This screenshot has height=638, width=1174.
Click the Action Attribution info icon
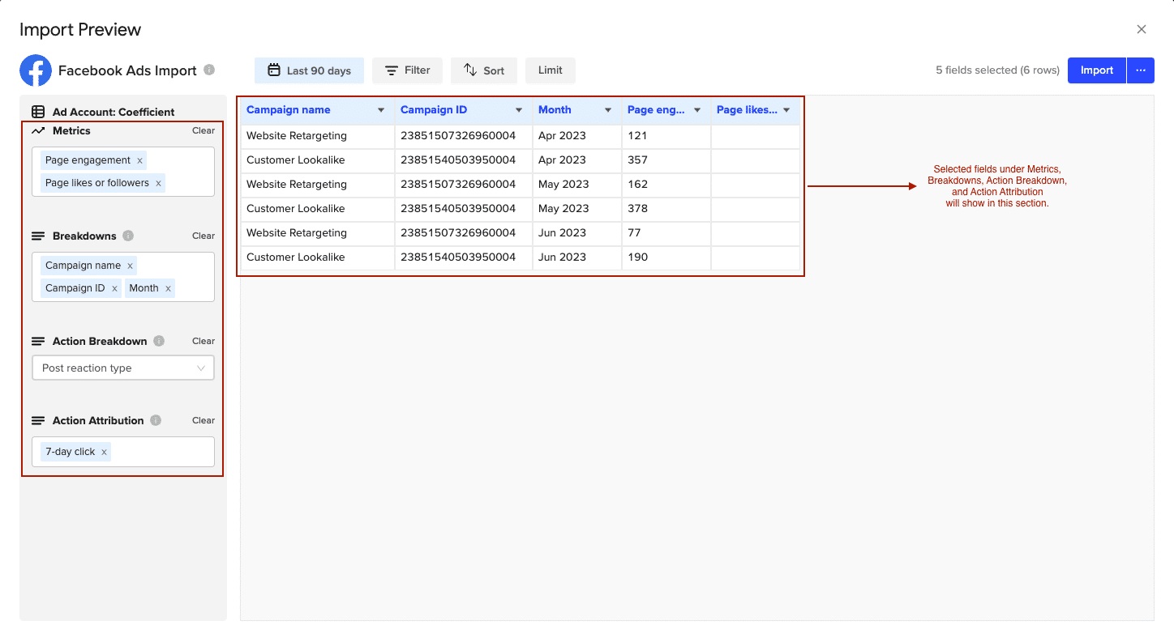click(156, 420)
